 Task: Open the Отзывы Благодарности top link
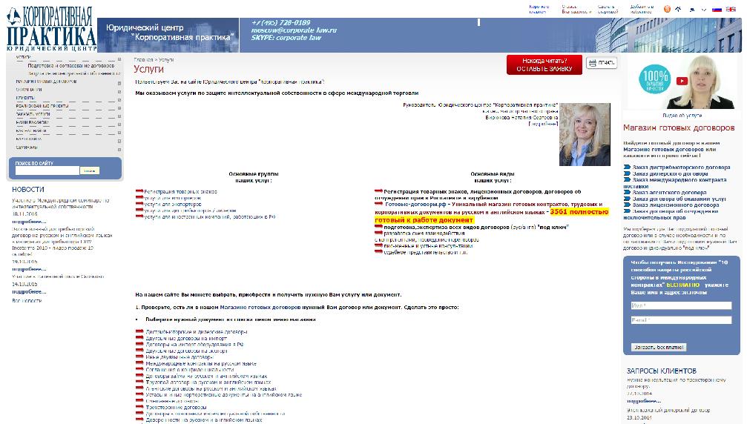(x=576, y=9)
